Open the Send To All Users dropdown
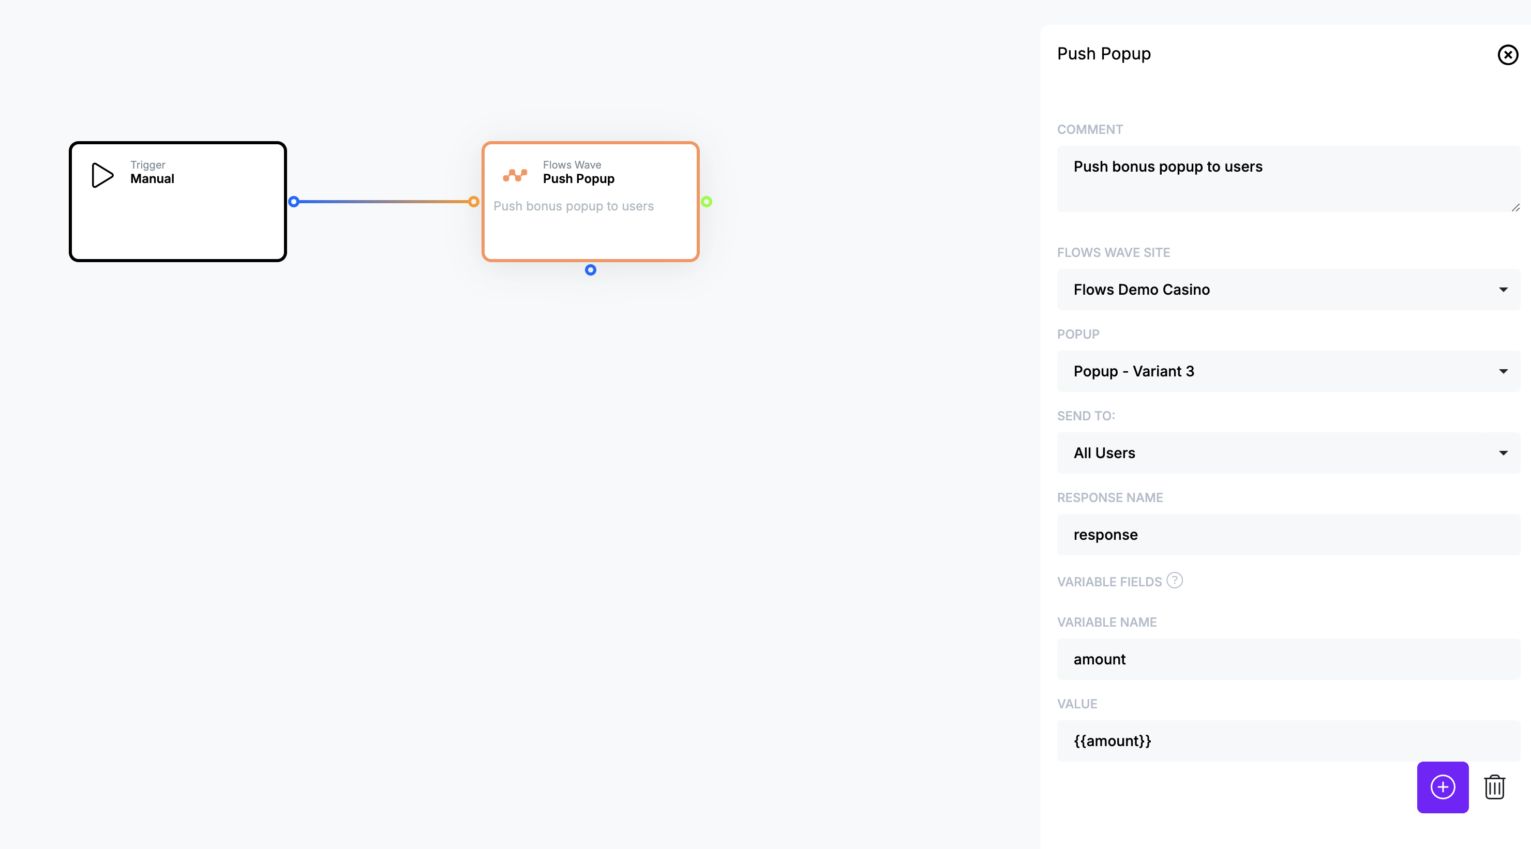 pyautogui.click(x=1288, y=453)
